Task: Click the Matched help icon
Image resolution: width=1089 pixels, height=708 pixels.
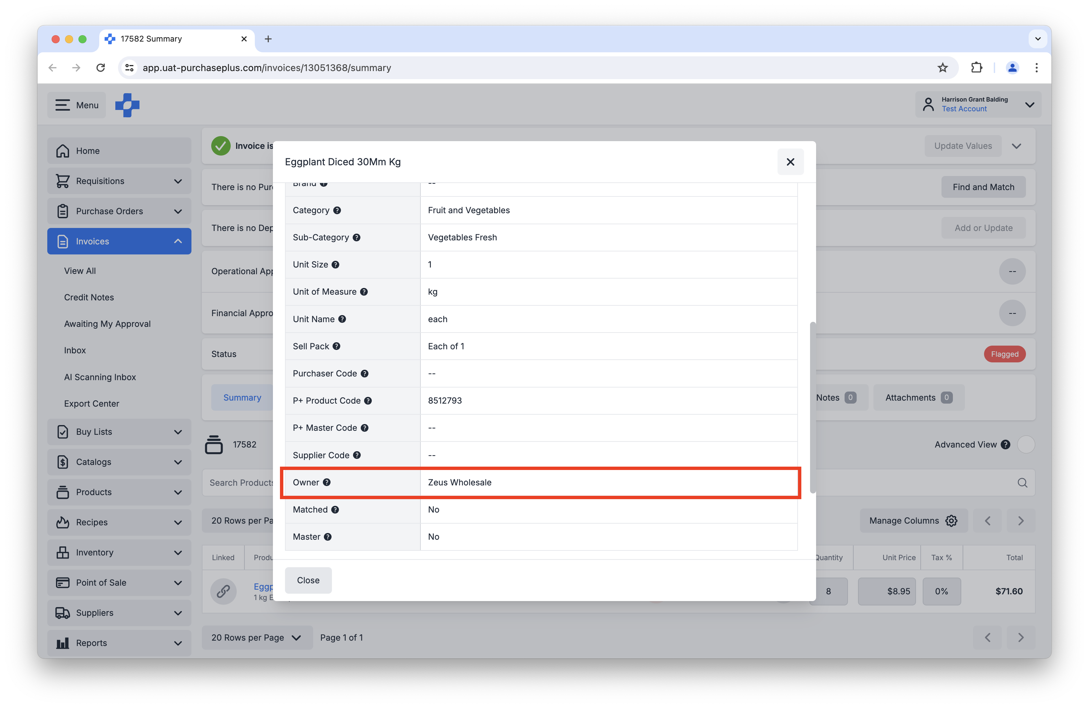Action: tap(335, 510)
